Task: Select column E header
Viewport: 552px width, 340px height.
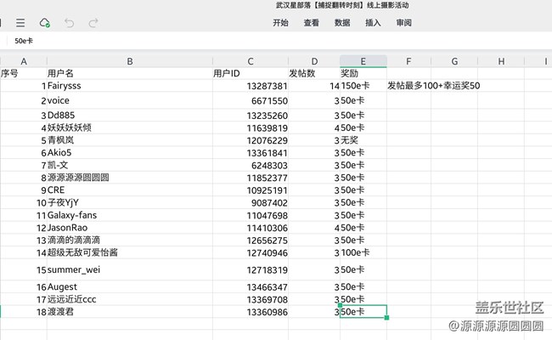Action: [x=363, y=61]
